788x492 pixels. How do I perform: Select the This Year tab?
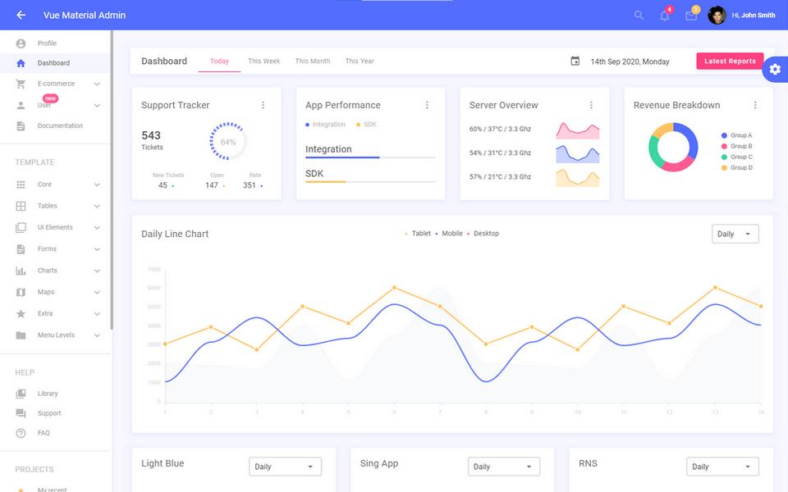359,61
